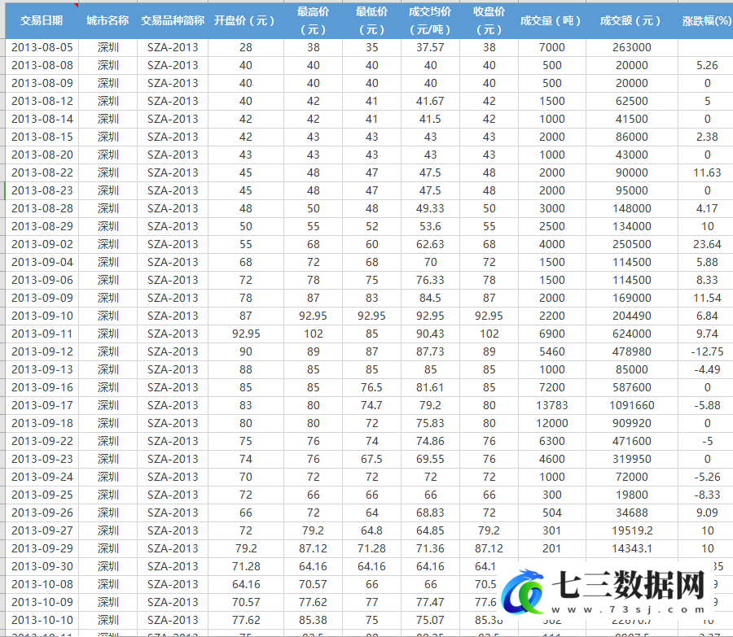This screenshot has width=733, height=637.
Task: Click change cell 6.84
Action: (707, 316)
